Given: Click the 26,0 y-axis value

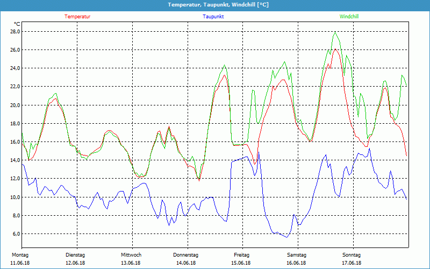Looking at the screenshot, I should click(15, 50).
